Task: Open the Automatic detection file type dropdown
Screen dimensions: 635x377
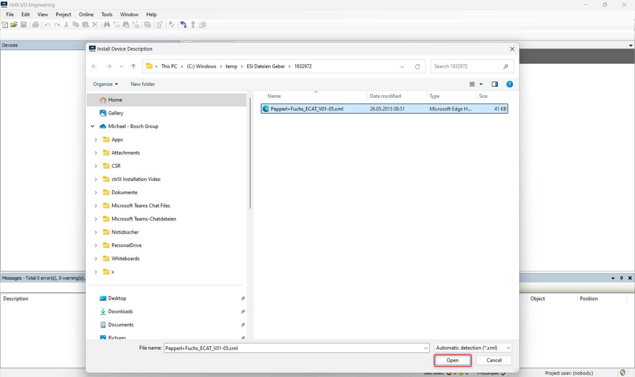Action: click(x=473, y=348)
